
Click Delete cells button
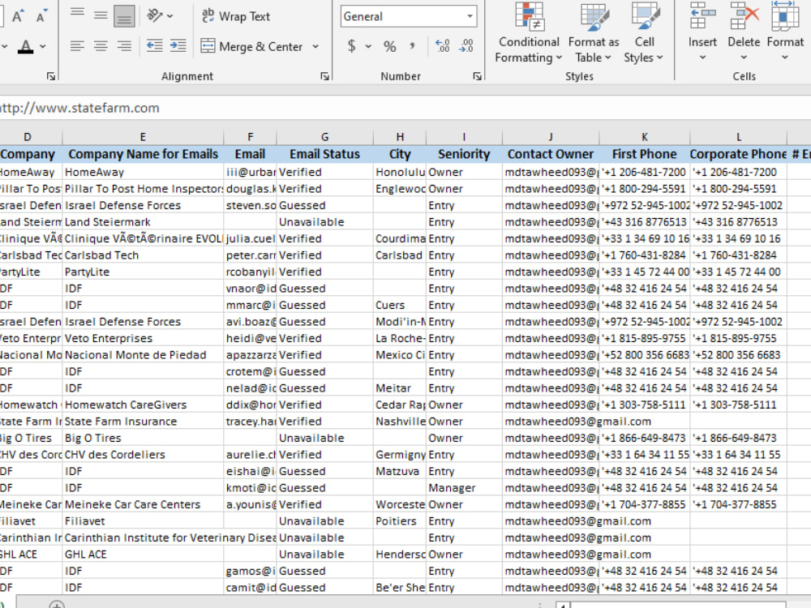(744, 32)
